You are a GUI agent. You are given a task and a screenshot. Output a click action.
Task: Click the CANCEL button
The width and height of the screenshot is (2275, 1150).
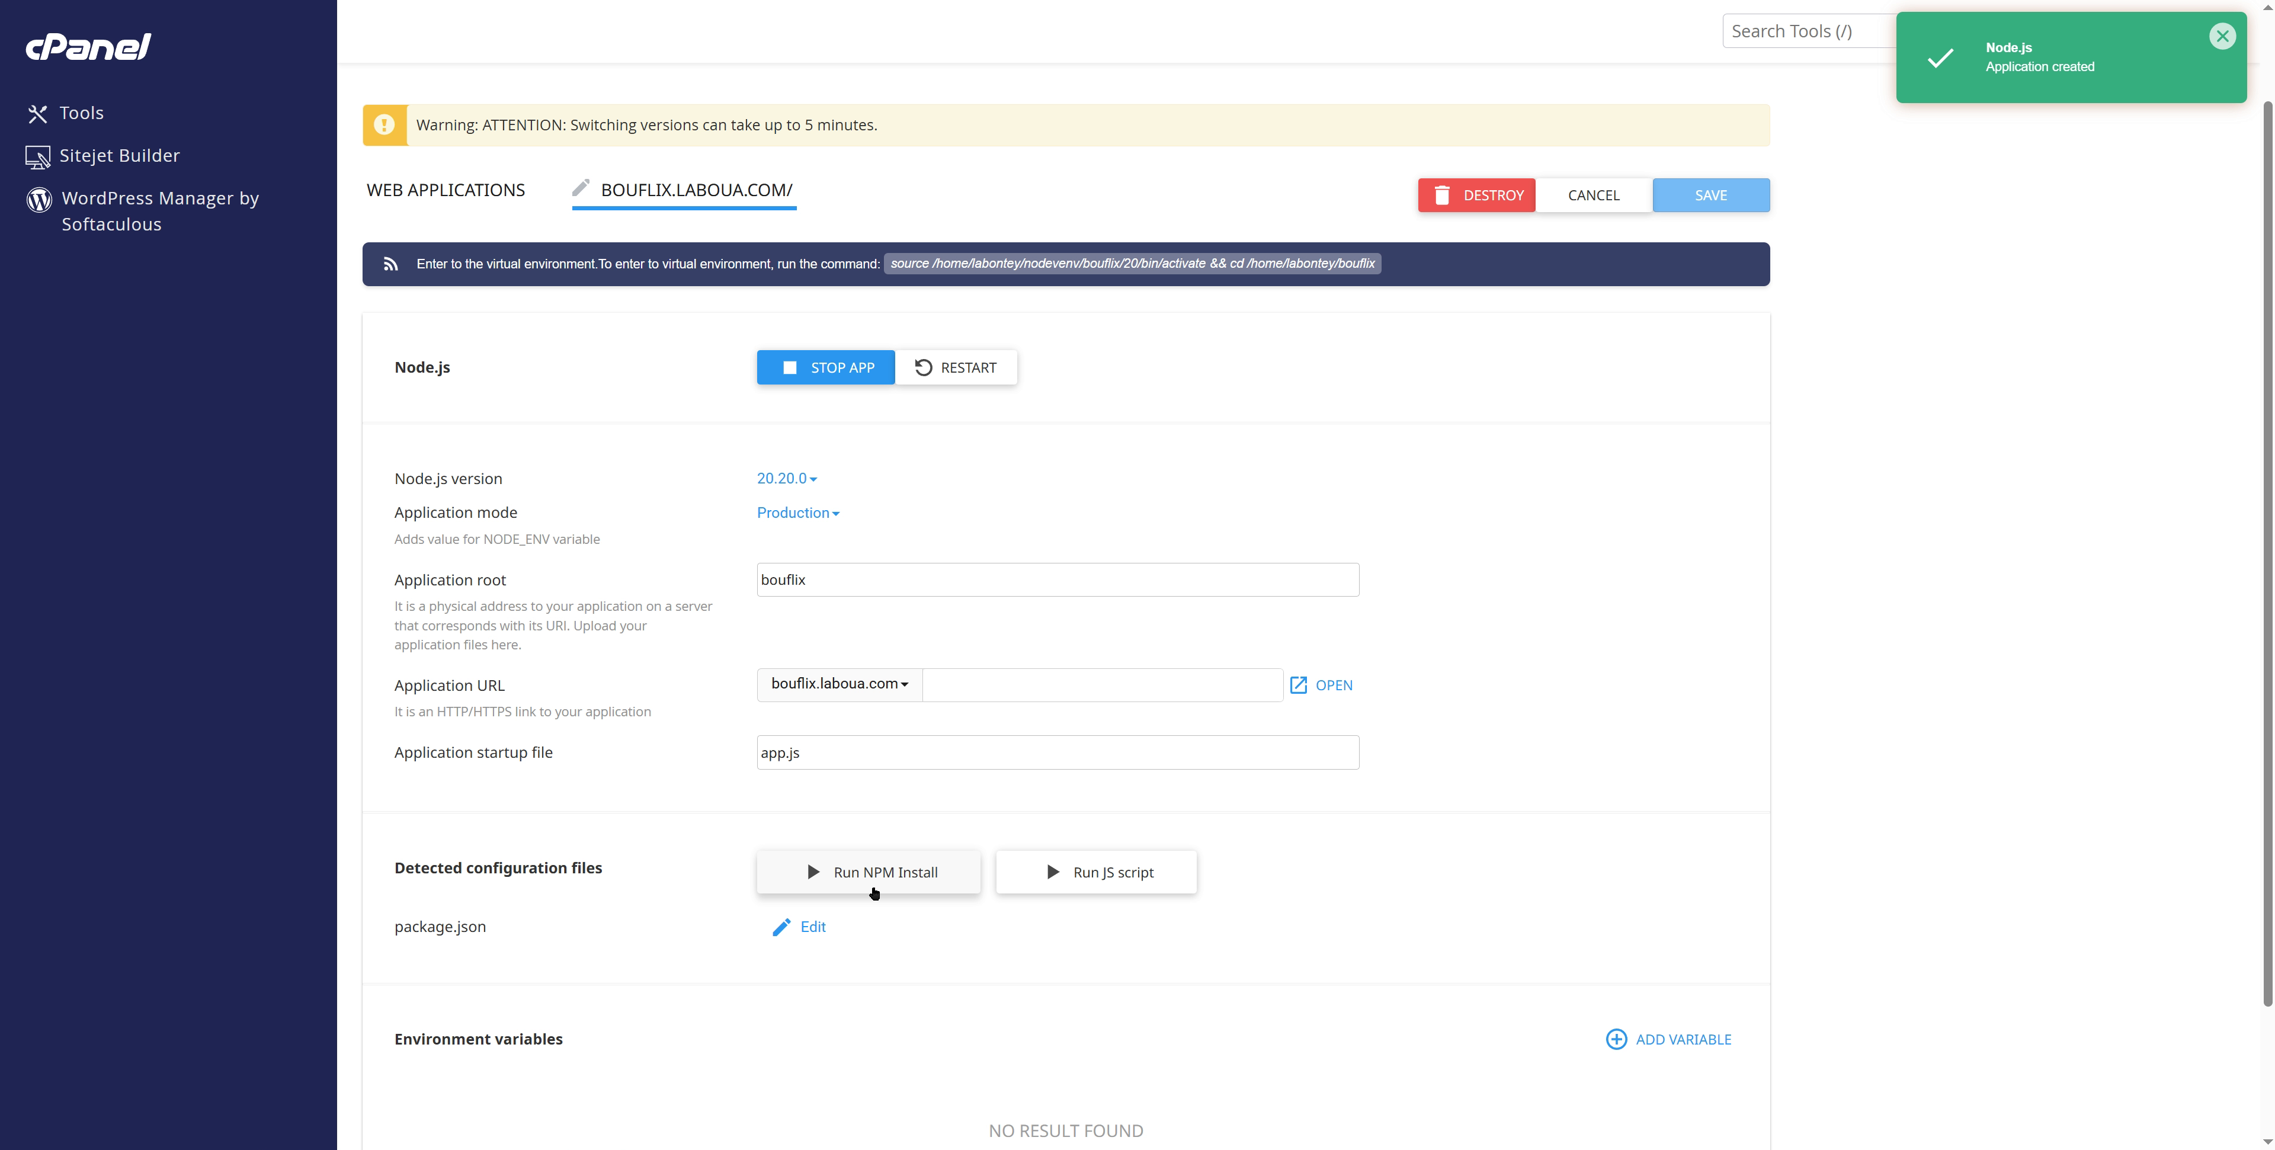[x=1594, y=195]
